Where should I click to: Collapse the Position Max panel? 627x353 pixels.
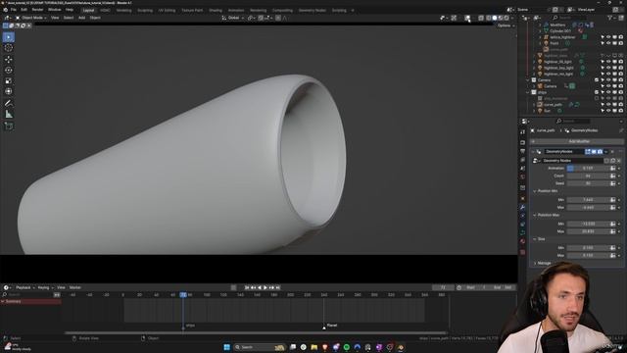535,216
